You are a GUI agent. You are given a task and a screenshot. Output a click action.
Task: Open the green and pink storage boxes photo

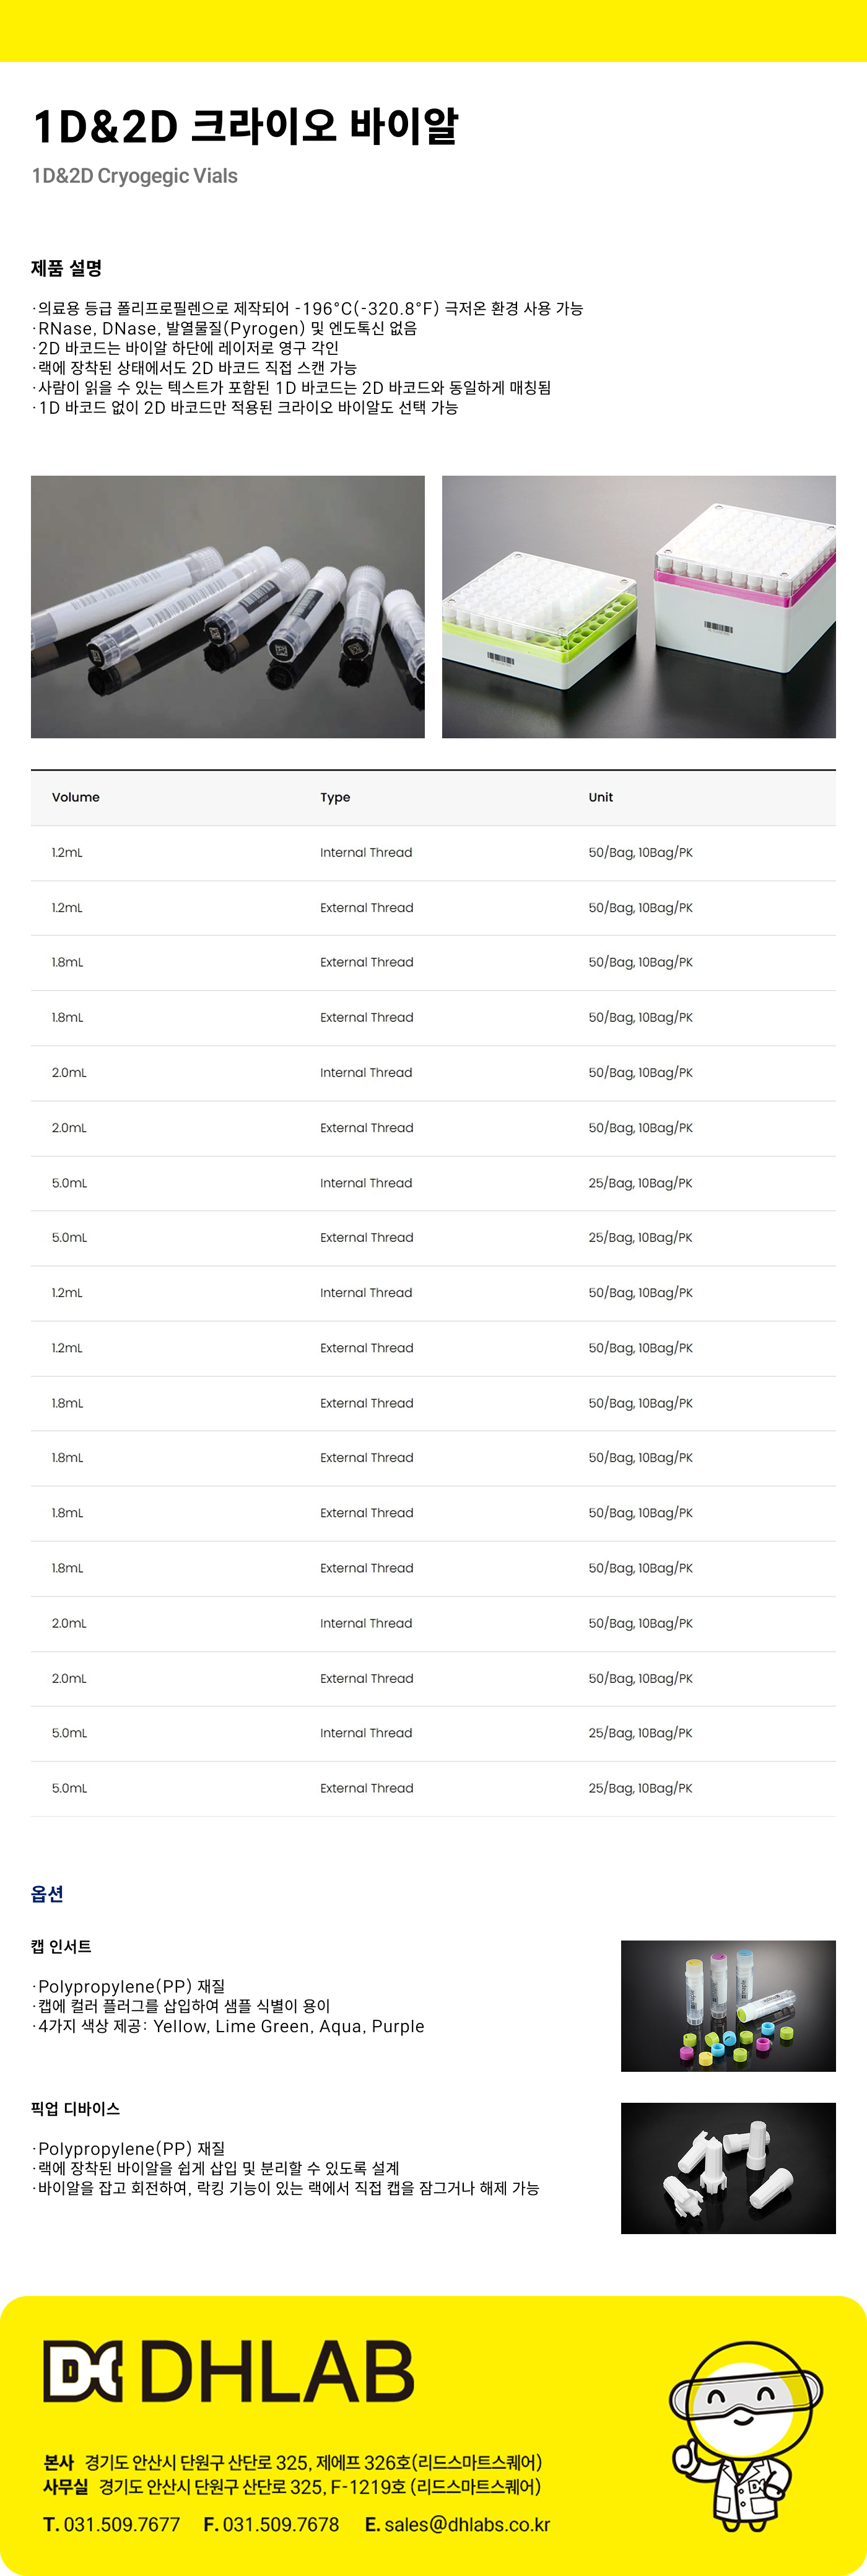click(638, 607)
